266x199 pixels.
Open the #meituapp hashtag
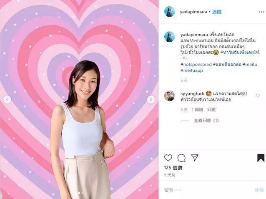[x=191, y=70]
